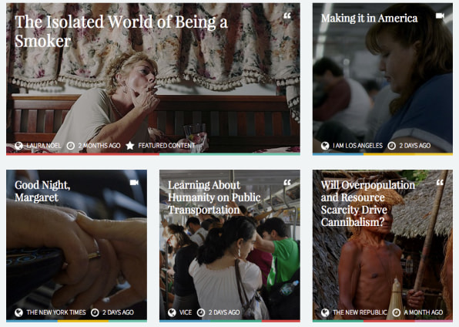Click The New York Times source label
The image size is (459, 327).
tap(56, 312)
